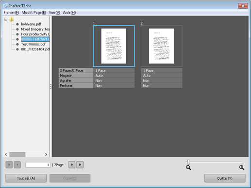Select the Mixed Imagery Test job
Image resolution: width=251 pixels, height=188 pixels.
point(35,29)
